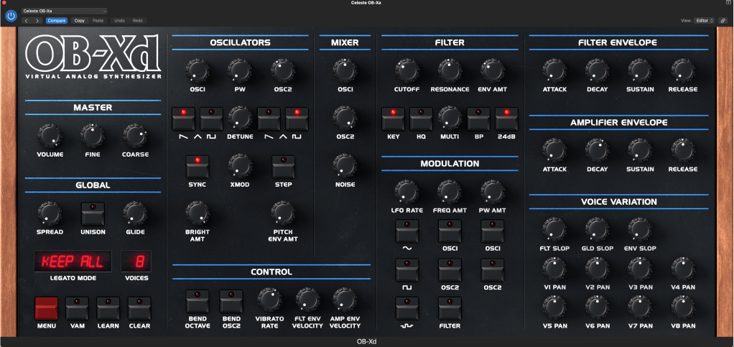Go to next preset with right arrow

[x=37, y=21]
